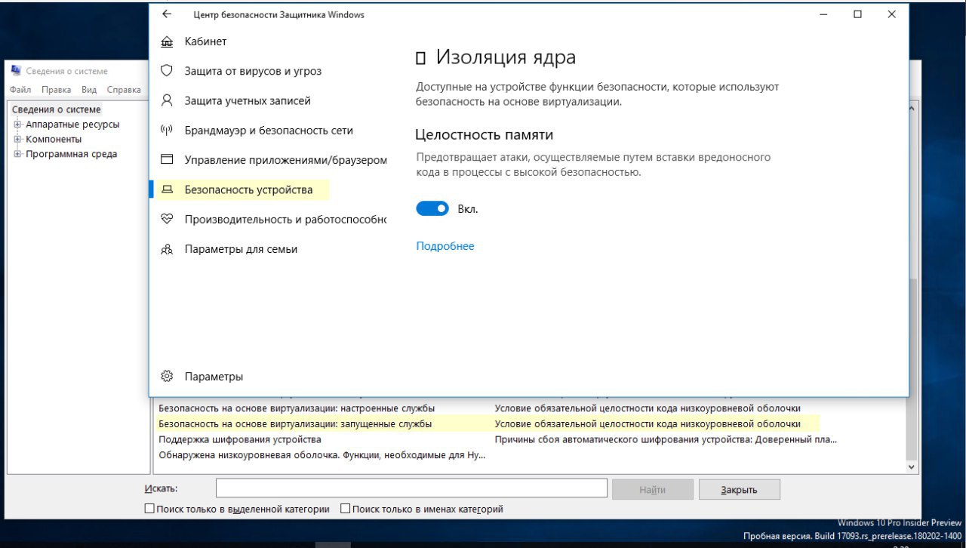The image size is (966, 548).
Task: Click the firewall antenna icon
Action: [168, 131]
